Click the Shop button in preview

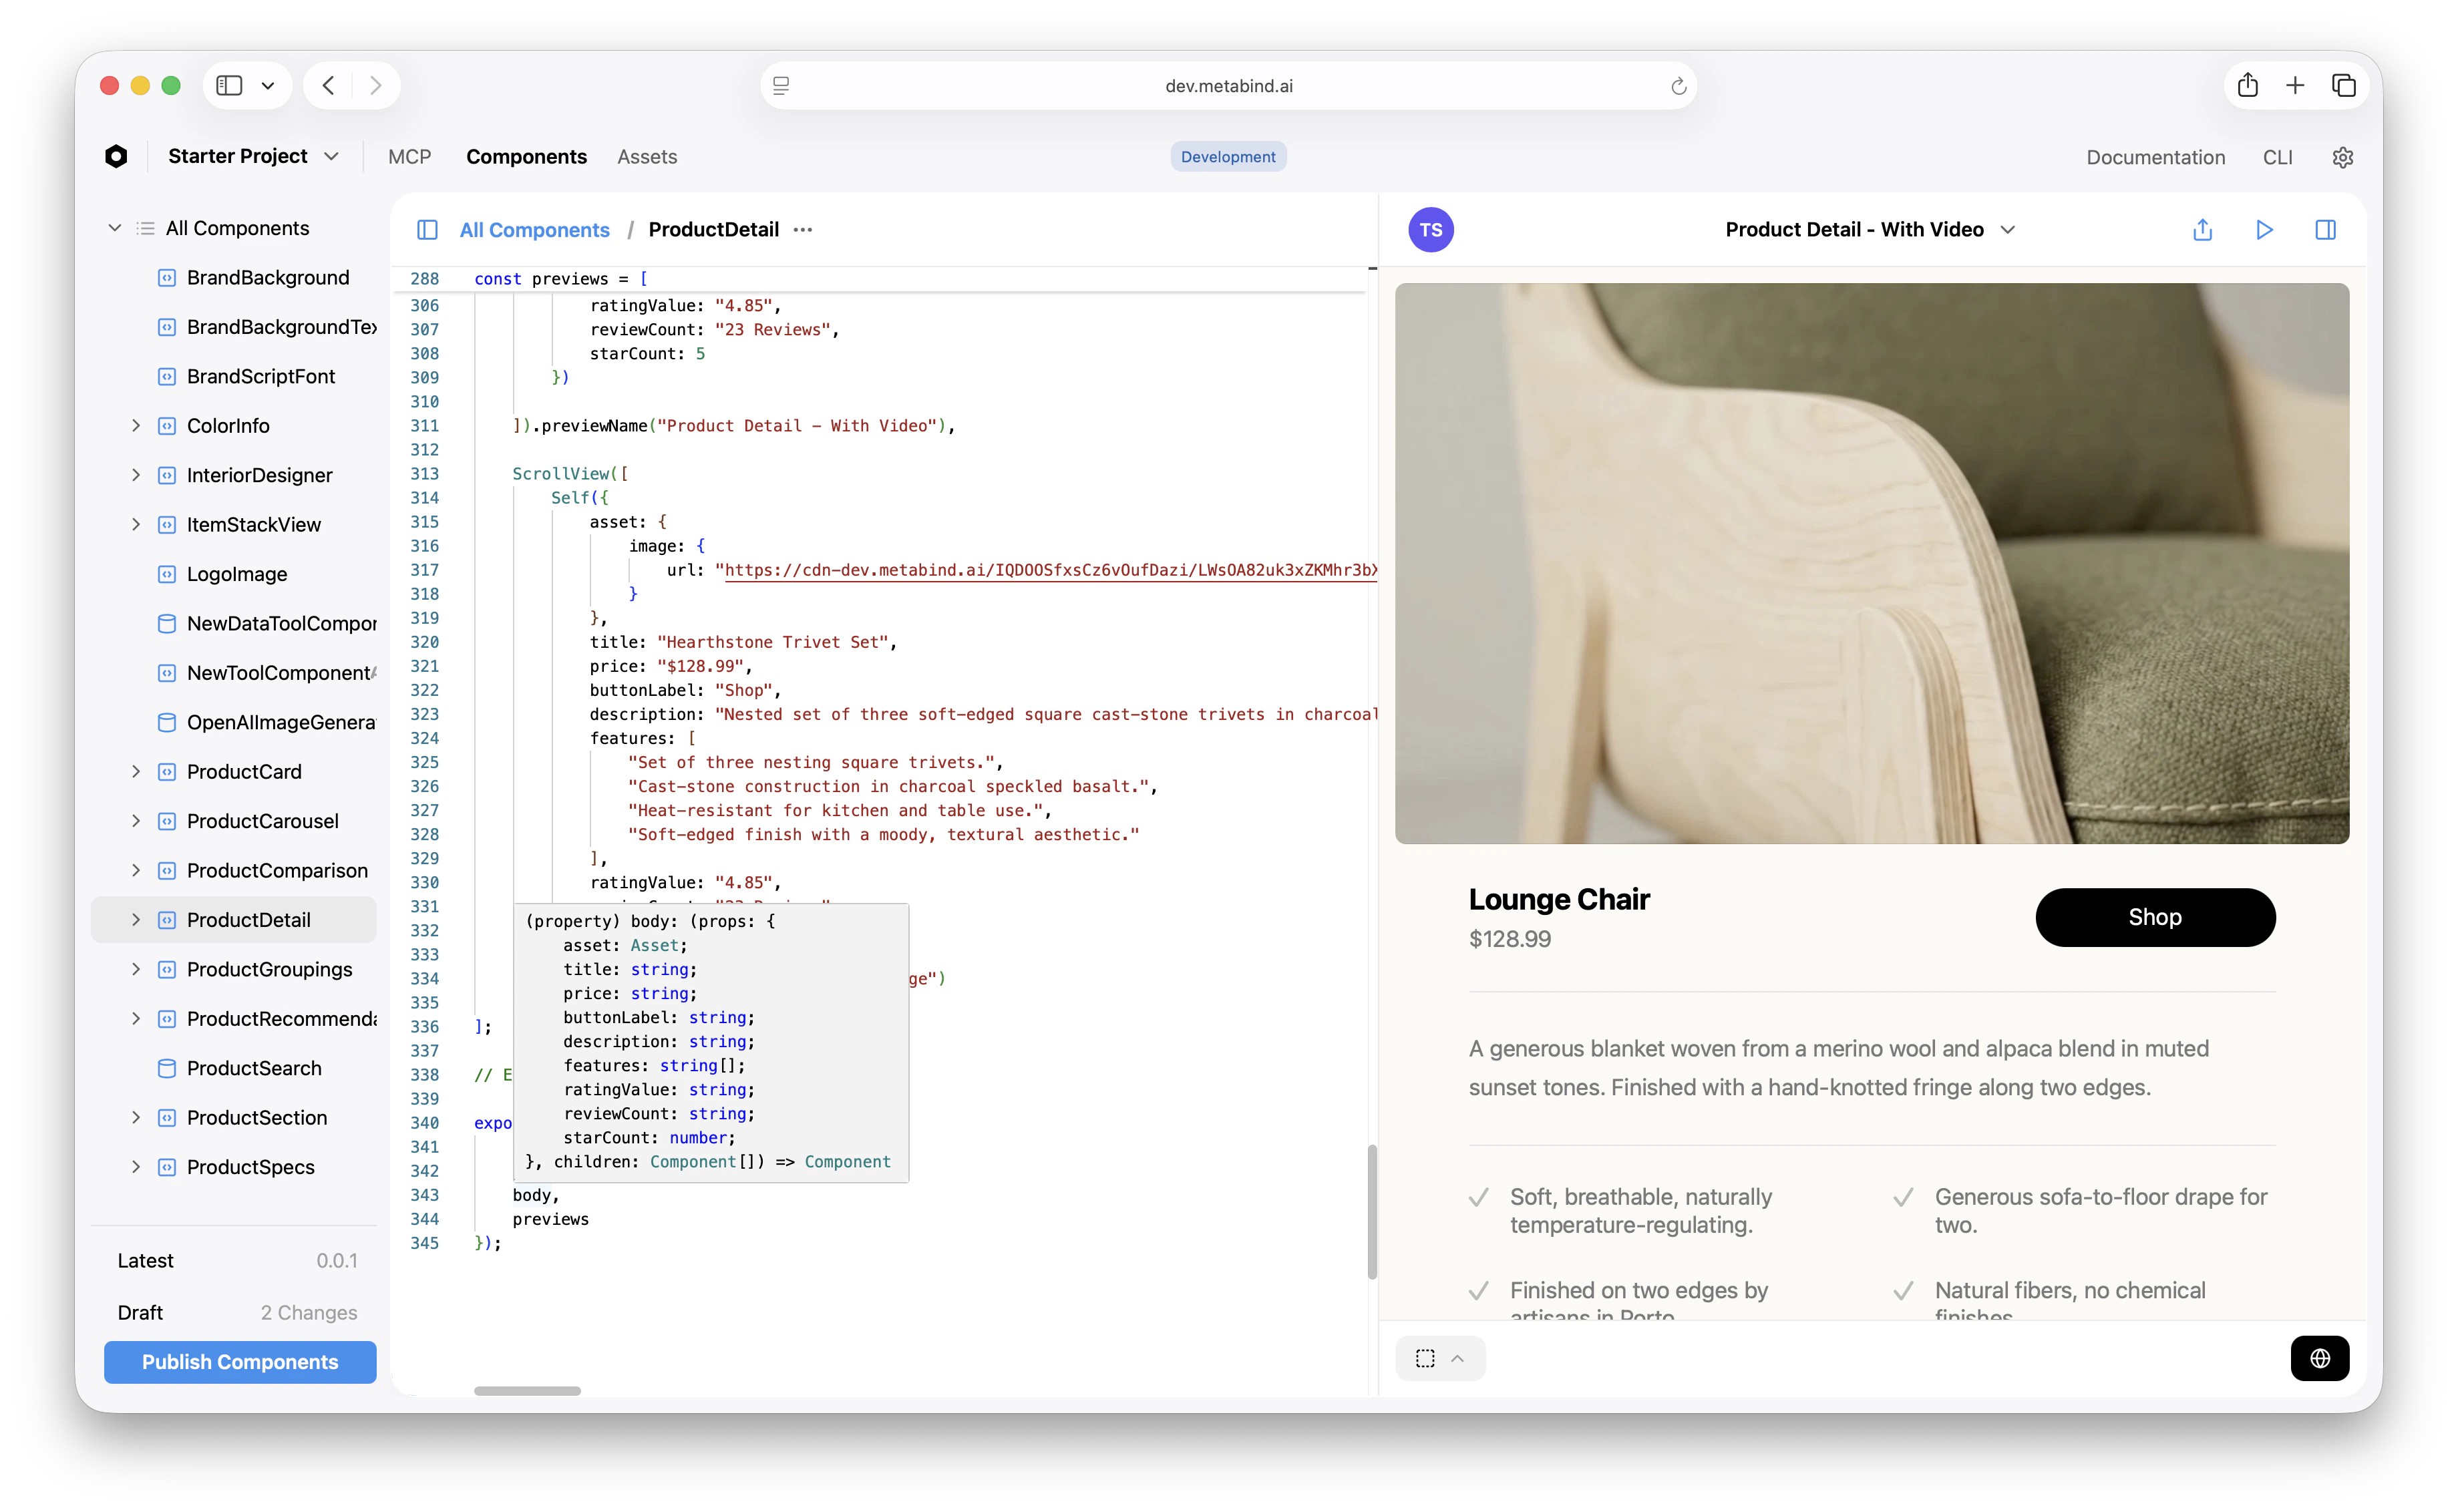point(2155,917)
